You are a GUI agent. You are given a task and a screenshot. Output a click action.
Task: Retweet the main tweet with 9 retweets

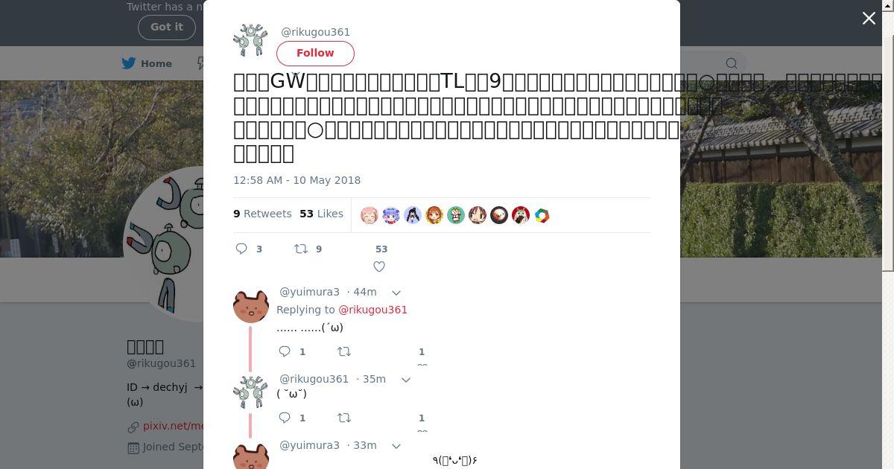click(301, 249)
